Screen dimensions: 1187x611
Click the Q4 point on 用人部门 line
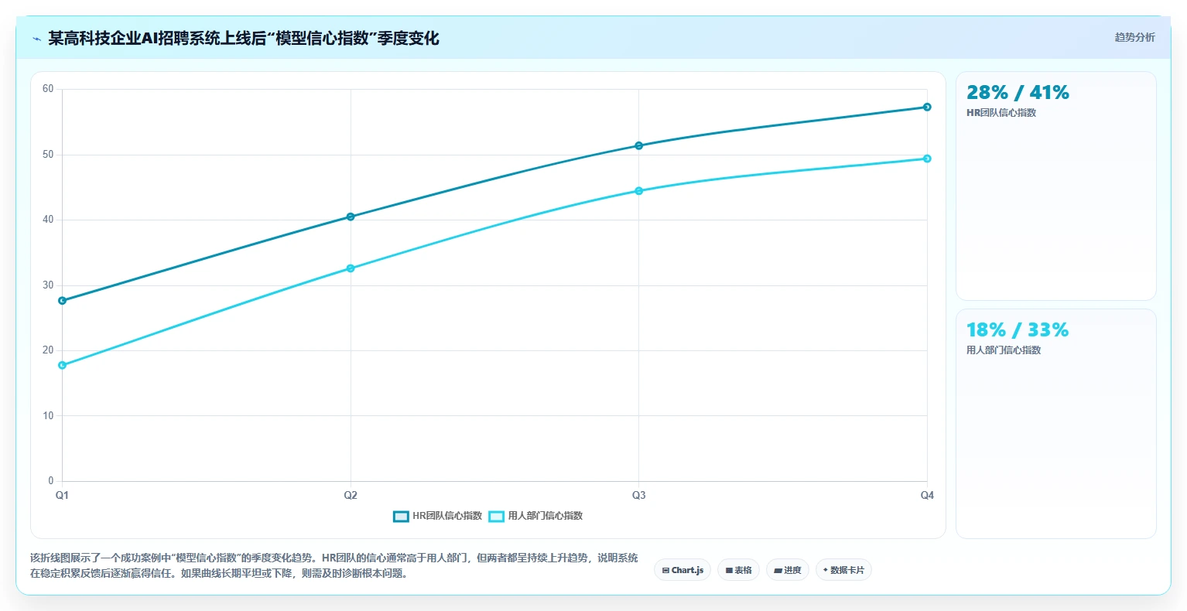point(927,159)
